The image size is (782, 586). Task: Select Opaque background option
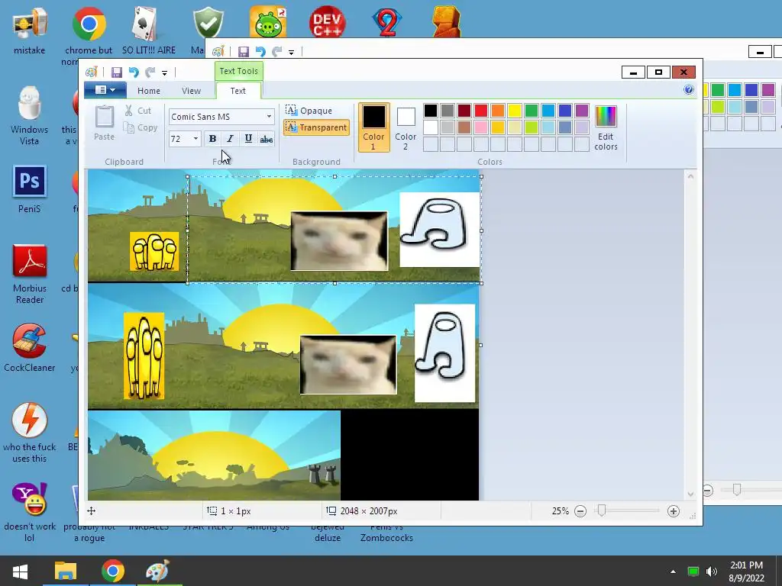309,110
